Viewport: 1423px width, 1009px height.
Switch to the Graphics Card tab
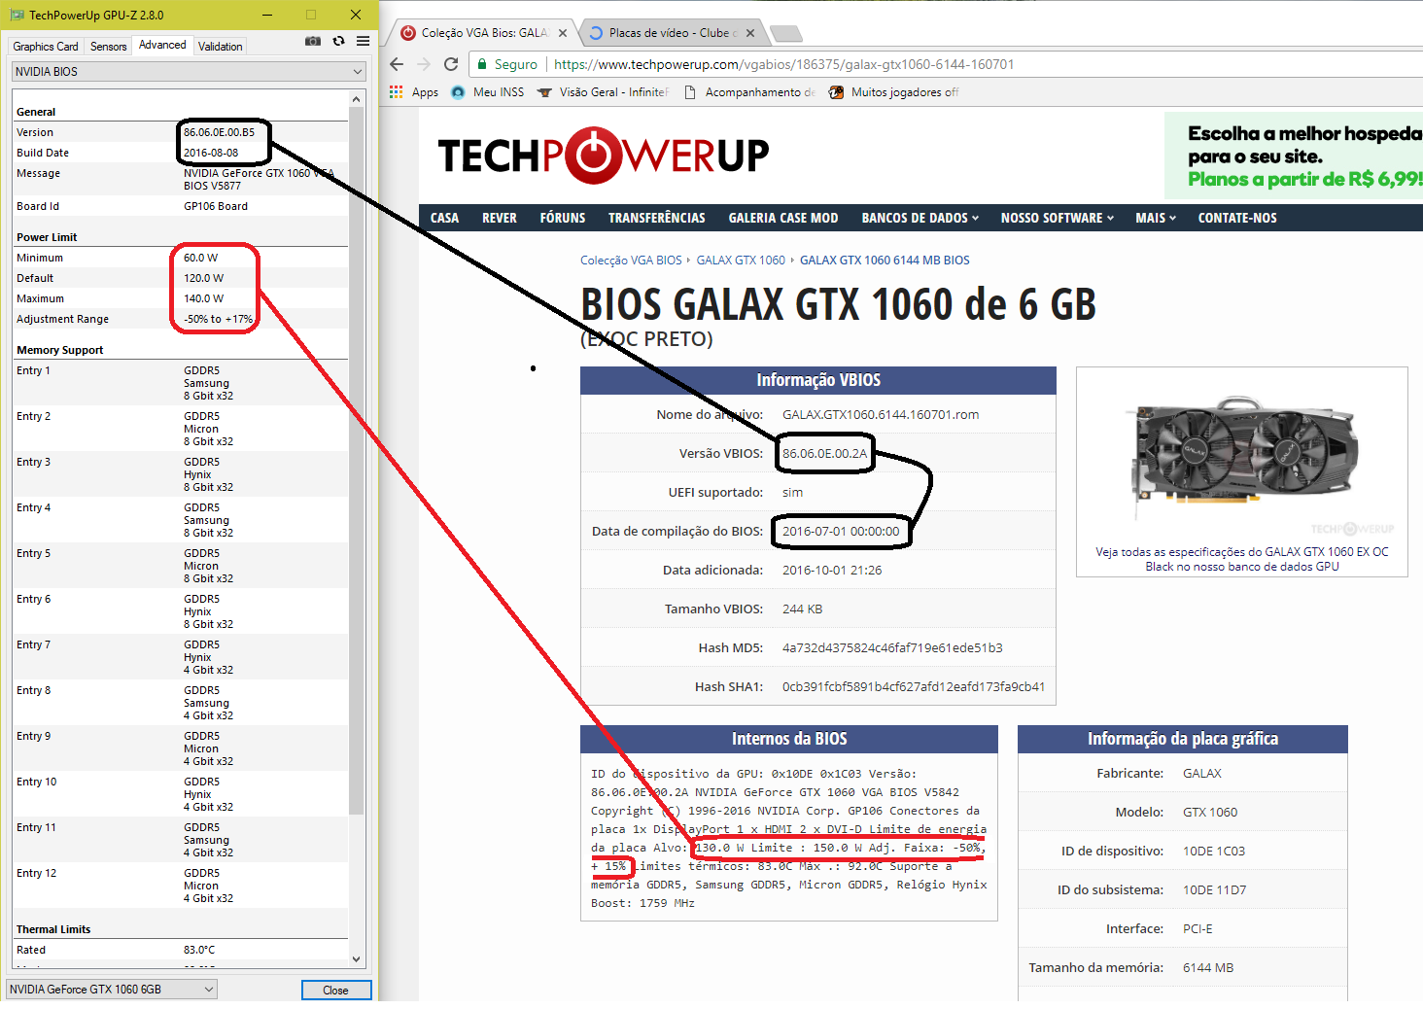point(46,46)
